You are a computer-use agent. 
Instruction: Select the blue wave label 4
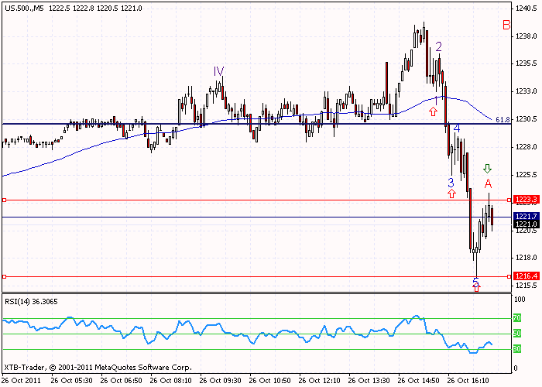(x=457, y=128)
